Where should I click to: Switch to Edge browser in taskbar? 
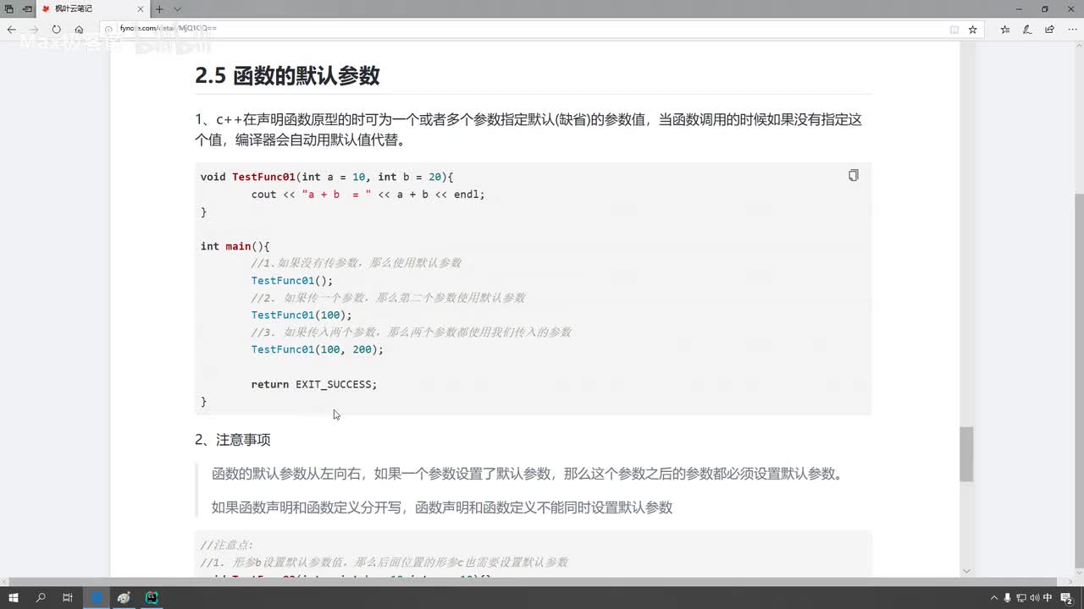tap(97, 597)
